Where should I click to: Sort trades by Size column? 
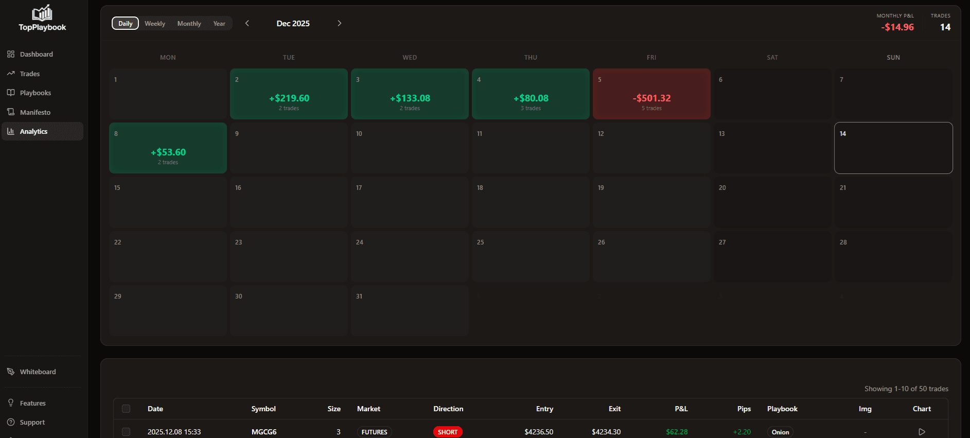pos(334,409)
